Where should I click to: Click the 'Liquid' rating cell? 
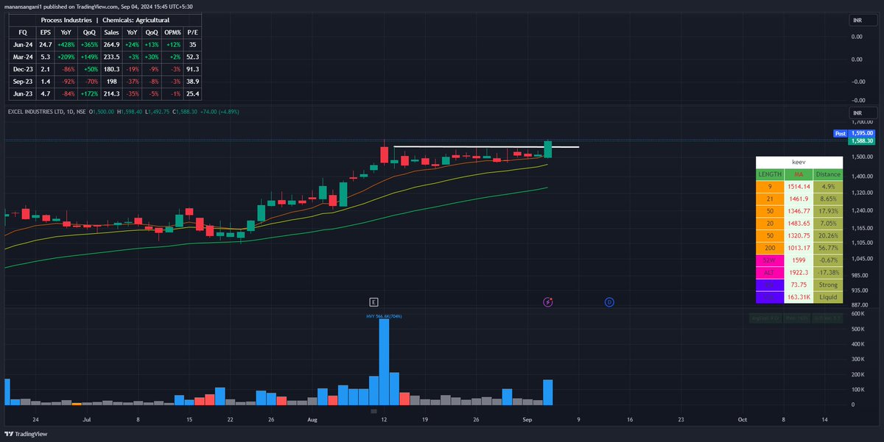828,297
